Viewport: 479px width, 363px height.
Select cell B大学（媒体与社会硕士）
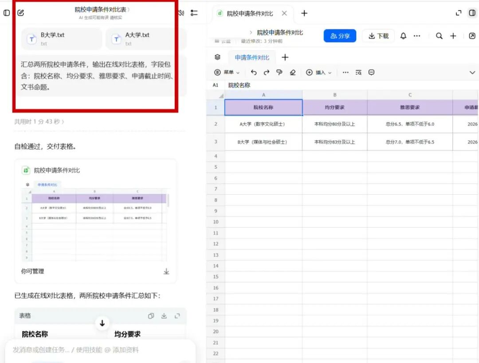coord(263,142)
